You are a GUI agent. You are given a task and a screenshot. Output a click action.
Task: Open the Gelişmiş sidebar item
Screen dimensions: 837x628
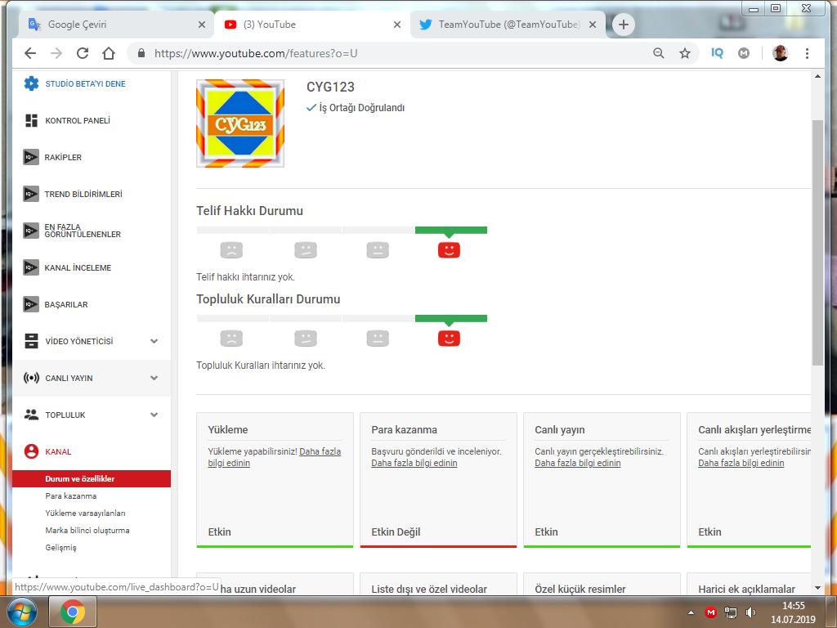pyautogui.click(x=60, y=547)
